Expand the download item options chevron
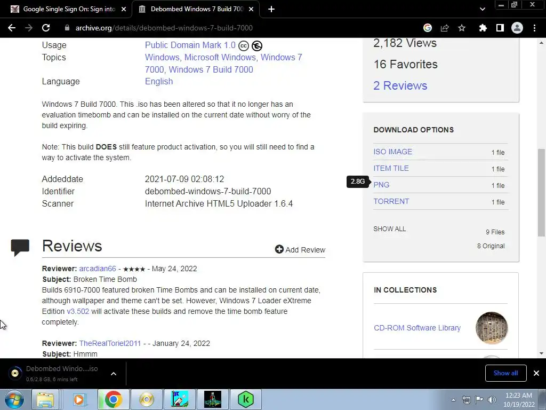Screen dimensions: 546x410 [114, 374]
